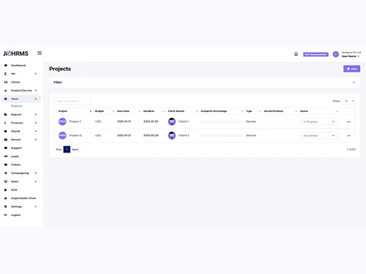Click the Finances dollar icon
The height and width of the screenshot is (274, 366).
[x=5, y=123]
